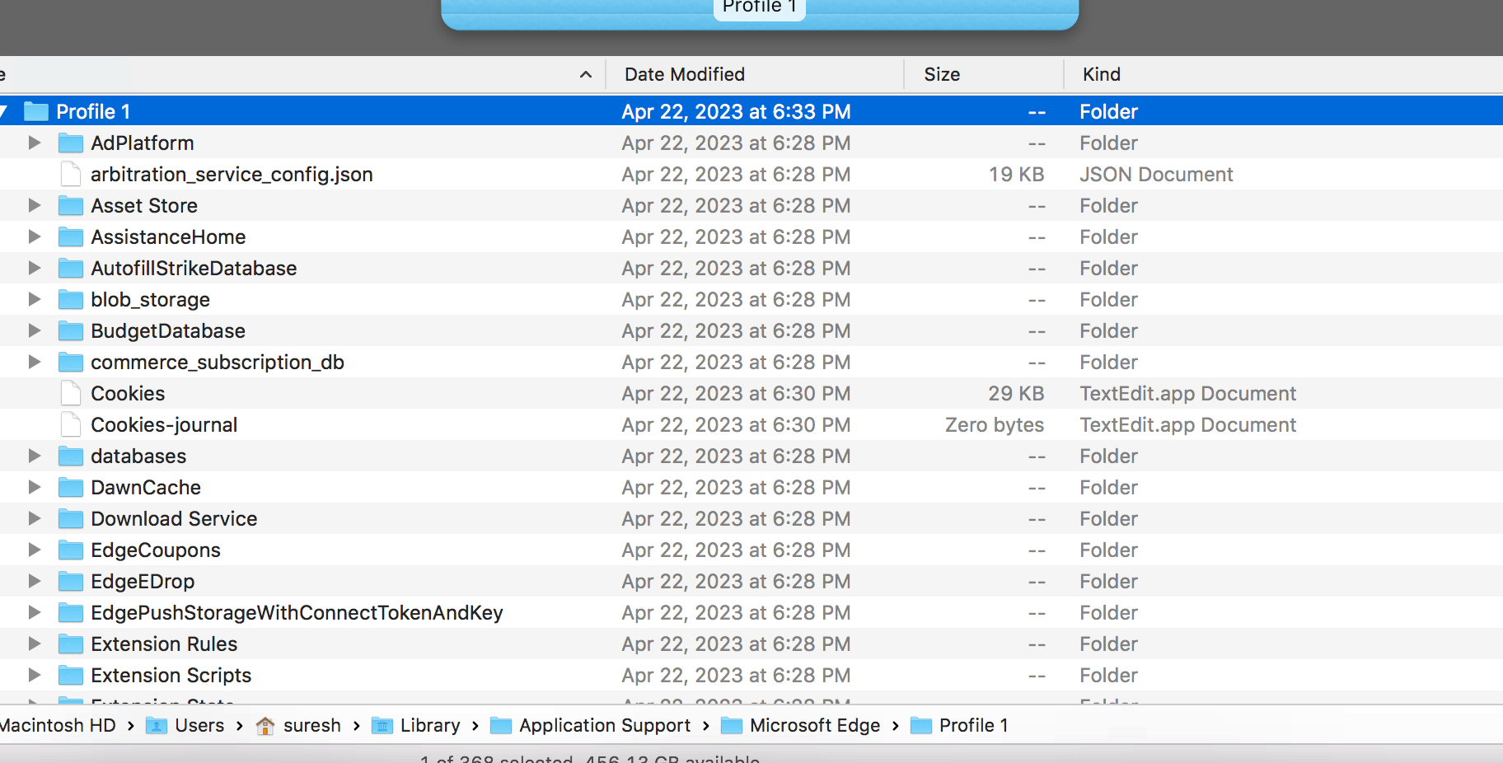Click the Profile 1 title tab at the top
Image resolution: width=1503 pixels, height=763 pixels.
click(x=759, y=7)
